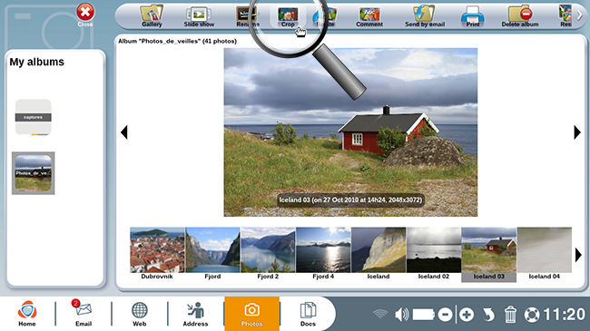Select the Dubrovnik thumbnail
Screen dimensions: 590x331
(157, 254)
